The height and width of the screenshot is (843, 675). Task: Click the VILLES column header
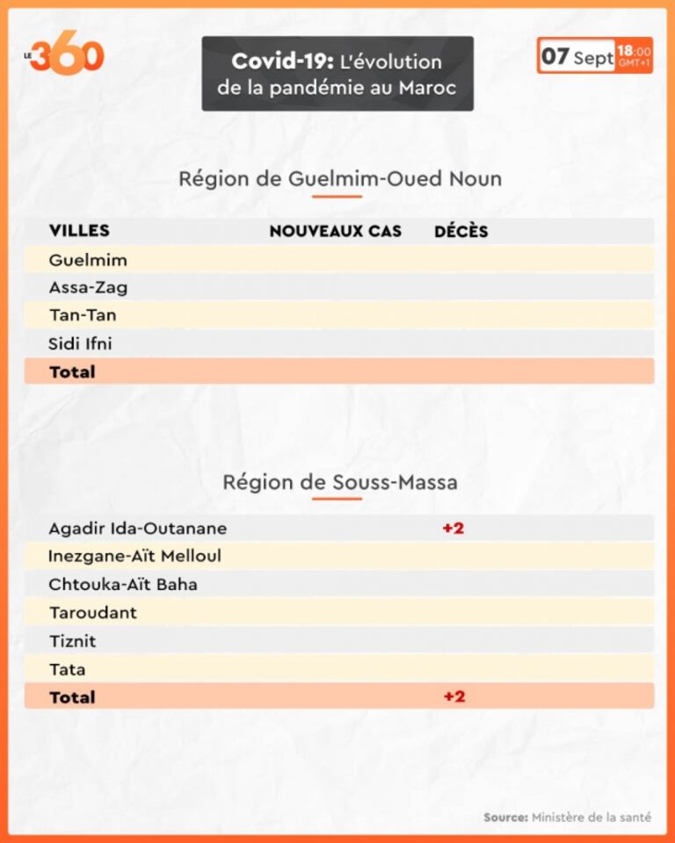point(79,231)
